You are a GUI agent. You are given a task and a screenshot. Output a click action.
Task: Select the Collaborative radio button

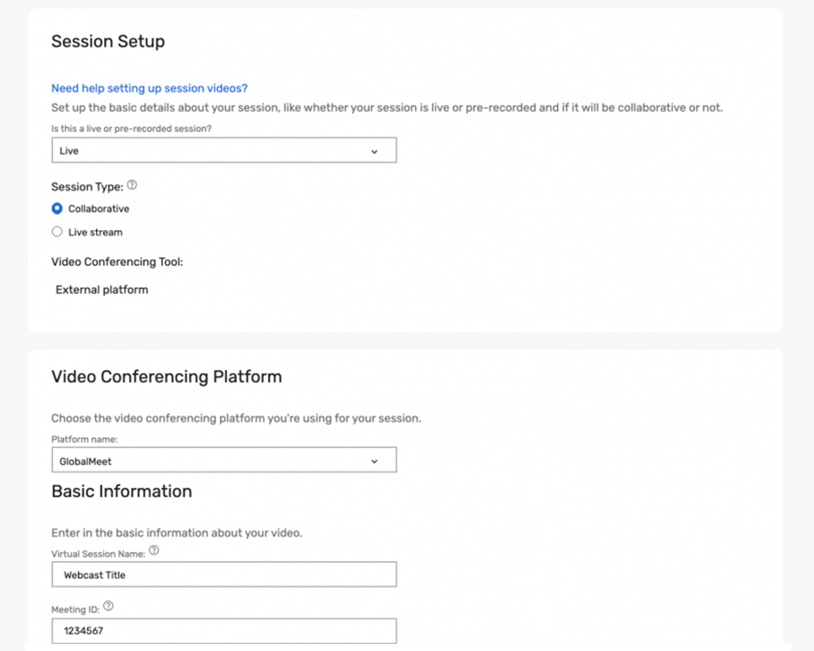57,208
